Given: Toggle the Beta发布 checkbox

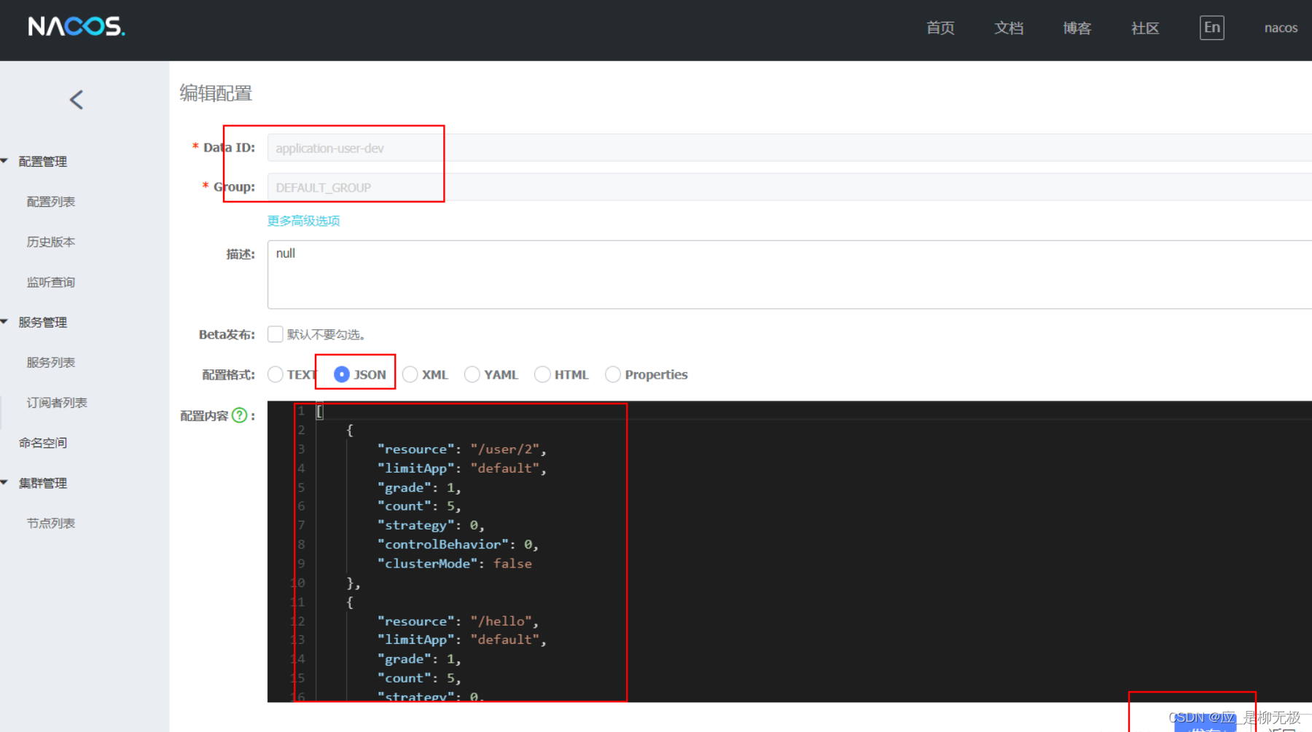Looking at the screenshot, I should pos(276,334).
